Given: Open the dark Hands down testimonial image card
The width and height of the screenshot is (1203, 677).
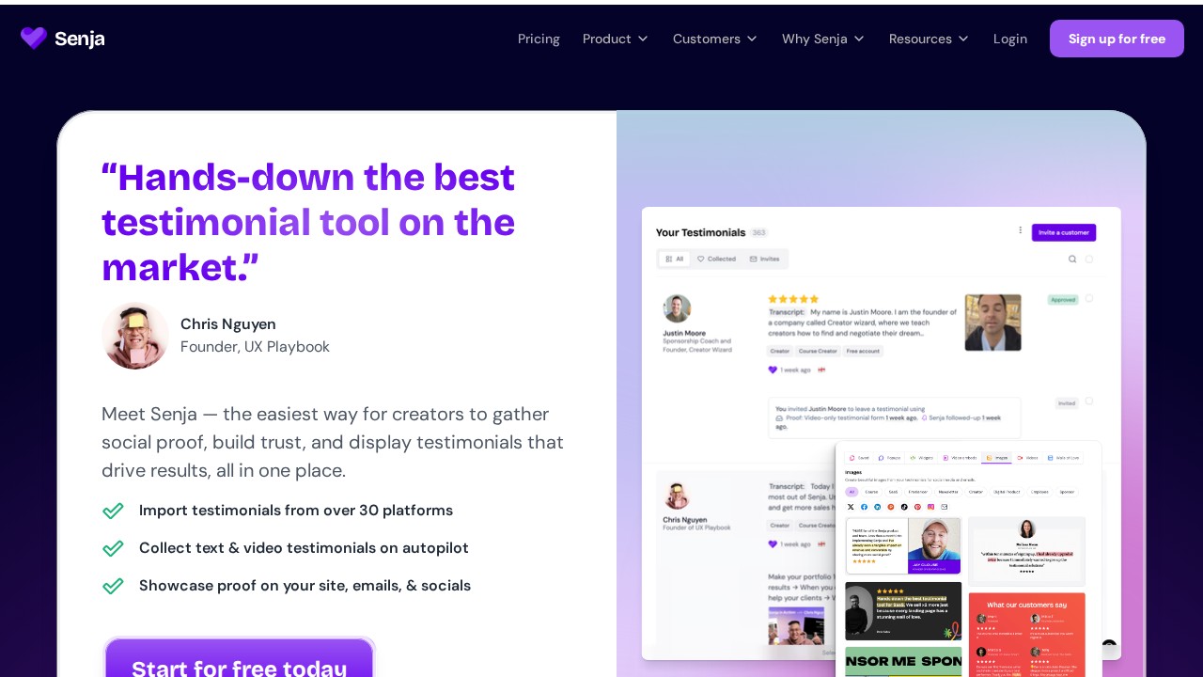Looking at the screenshot, I should (x=903, y=611).
